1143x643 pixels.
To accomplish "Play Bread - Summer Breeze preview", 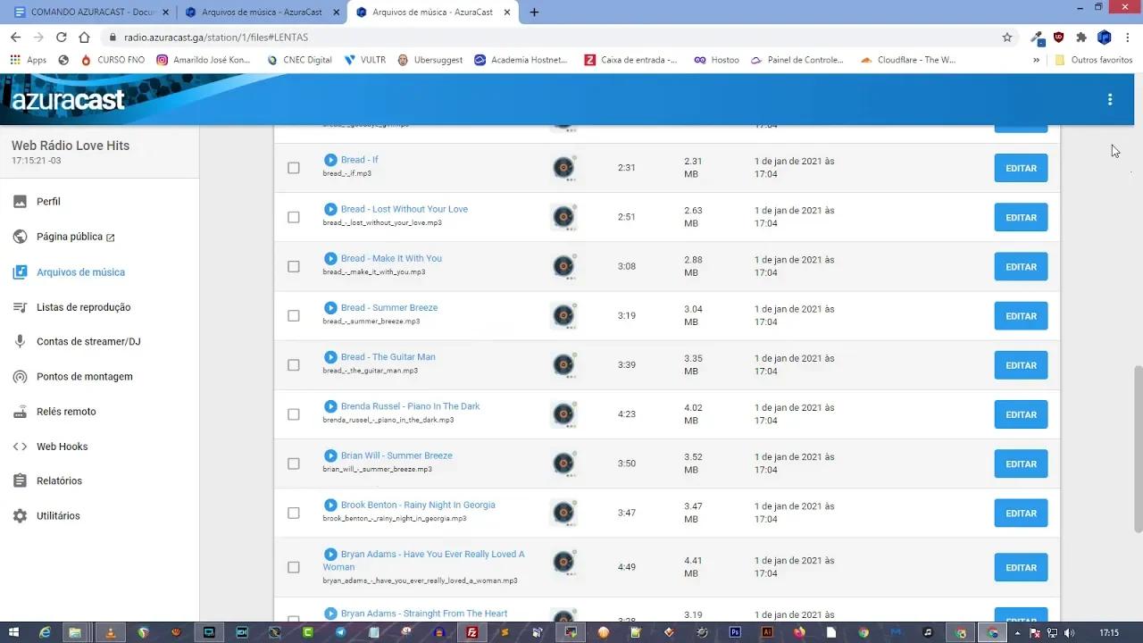I will (330, 307).
